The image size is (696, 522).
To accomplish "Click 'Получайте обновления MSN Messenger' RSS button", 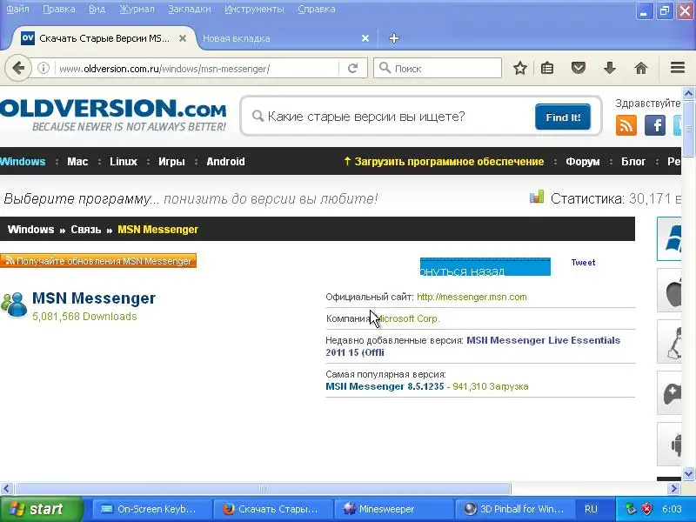I will (98, 261).
